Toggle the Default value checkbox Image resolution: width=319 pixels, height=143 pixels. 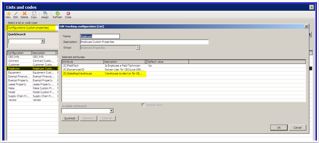pyautogui.click(x=143, y=105)
